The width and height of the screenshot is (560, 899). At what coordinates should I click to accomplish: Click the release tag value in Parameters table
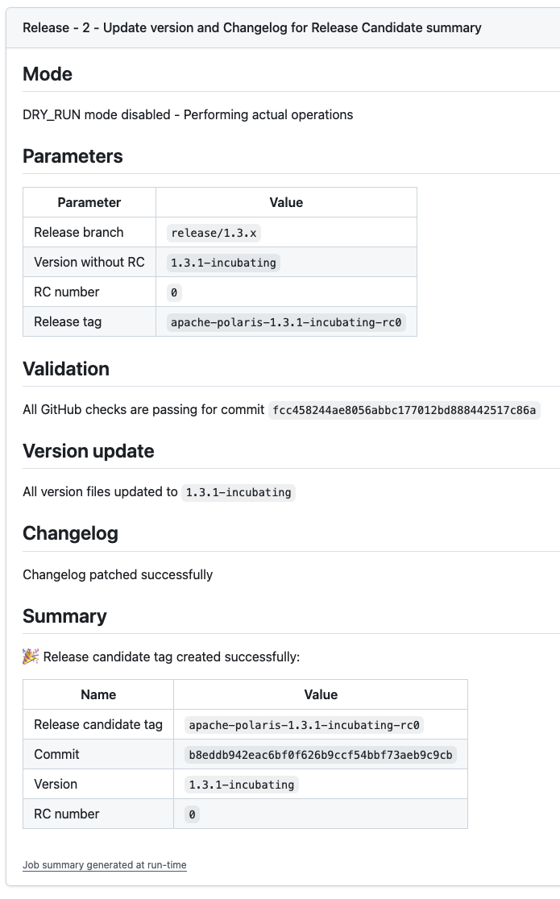(286, 322)
